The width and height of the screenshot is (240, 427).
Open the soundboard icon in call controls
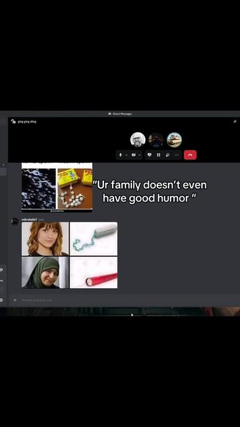pyautogui.click(x=167, y=155)
